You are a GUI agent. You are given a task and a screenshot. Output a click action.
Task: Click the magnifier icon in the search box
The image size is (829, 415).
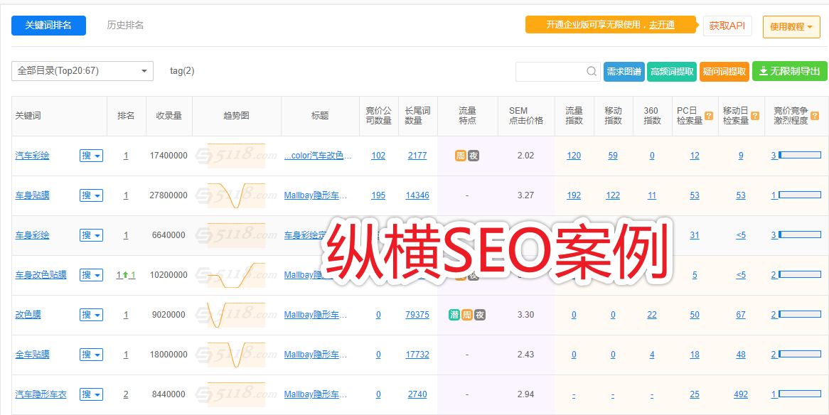(592, 72)
